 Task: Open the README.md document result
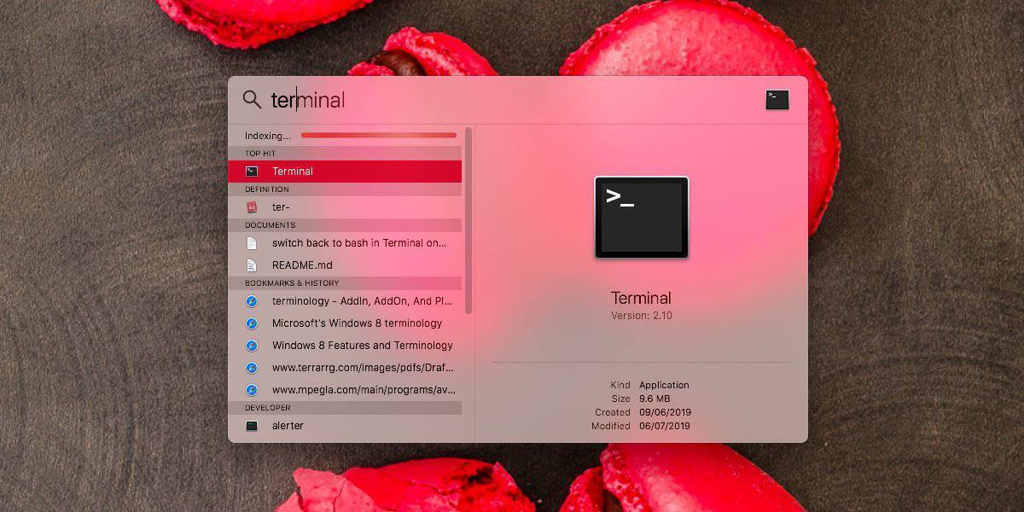click(345, 265)
